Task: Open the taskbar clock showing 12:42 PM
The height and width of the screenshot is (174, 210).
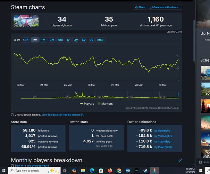Action: point(190,171)
